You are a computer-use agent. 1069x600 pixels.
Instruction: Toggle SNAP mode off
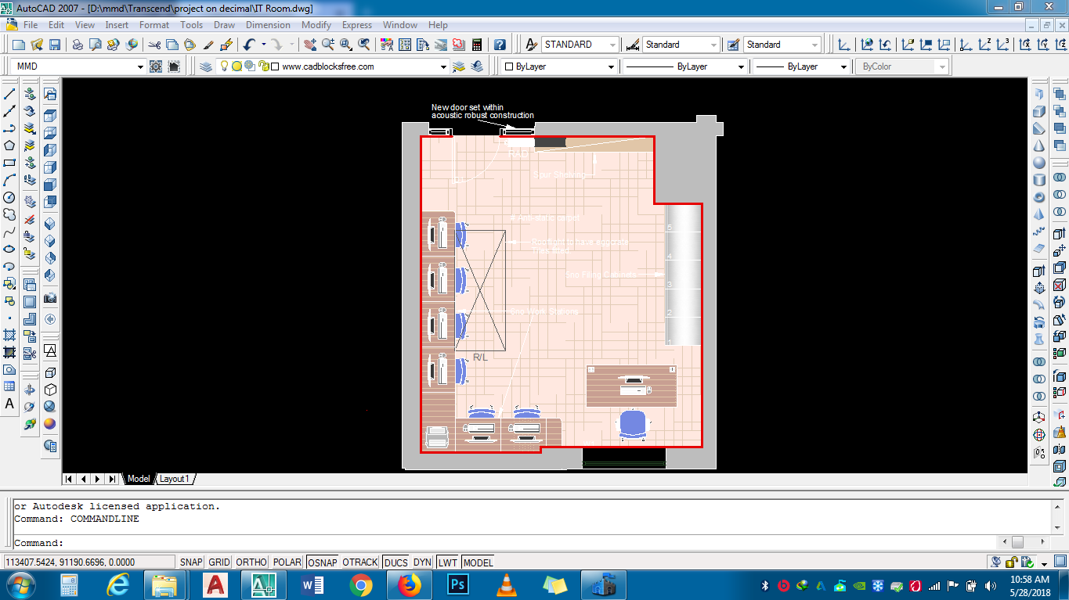pyautogui.click(x=190, y=562)
